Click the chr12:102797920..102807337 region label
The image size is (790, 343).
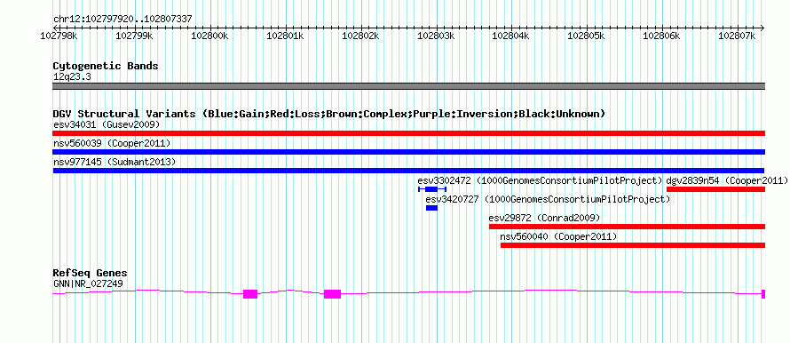coord(122,20)
